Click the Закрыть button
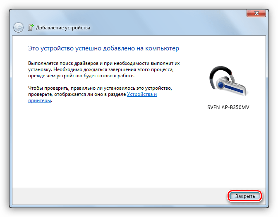Screen dimensions: 278x217 click(x=244, y=196)
